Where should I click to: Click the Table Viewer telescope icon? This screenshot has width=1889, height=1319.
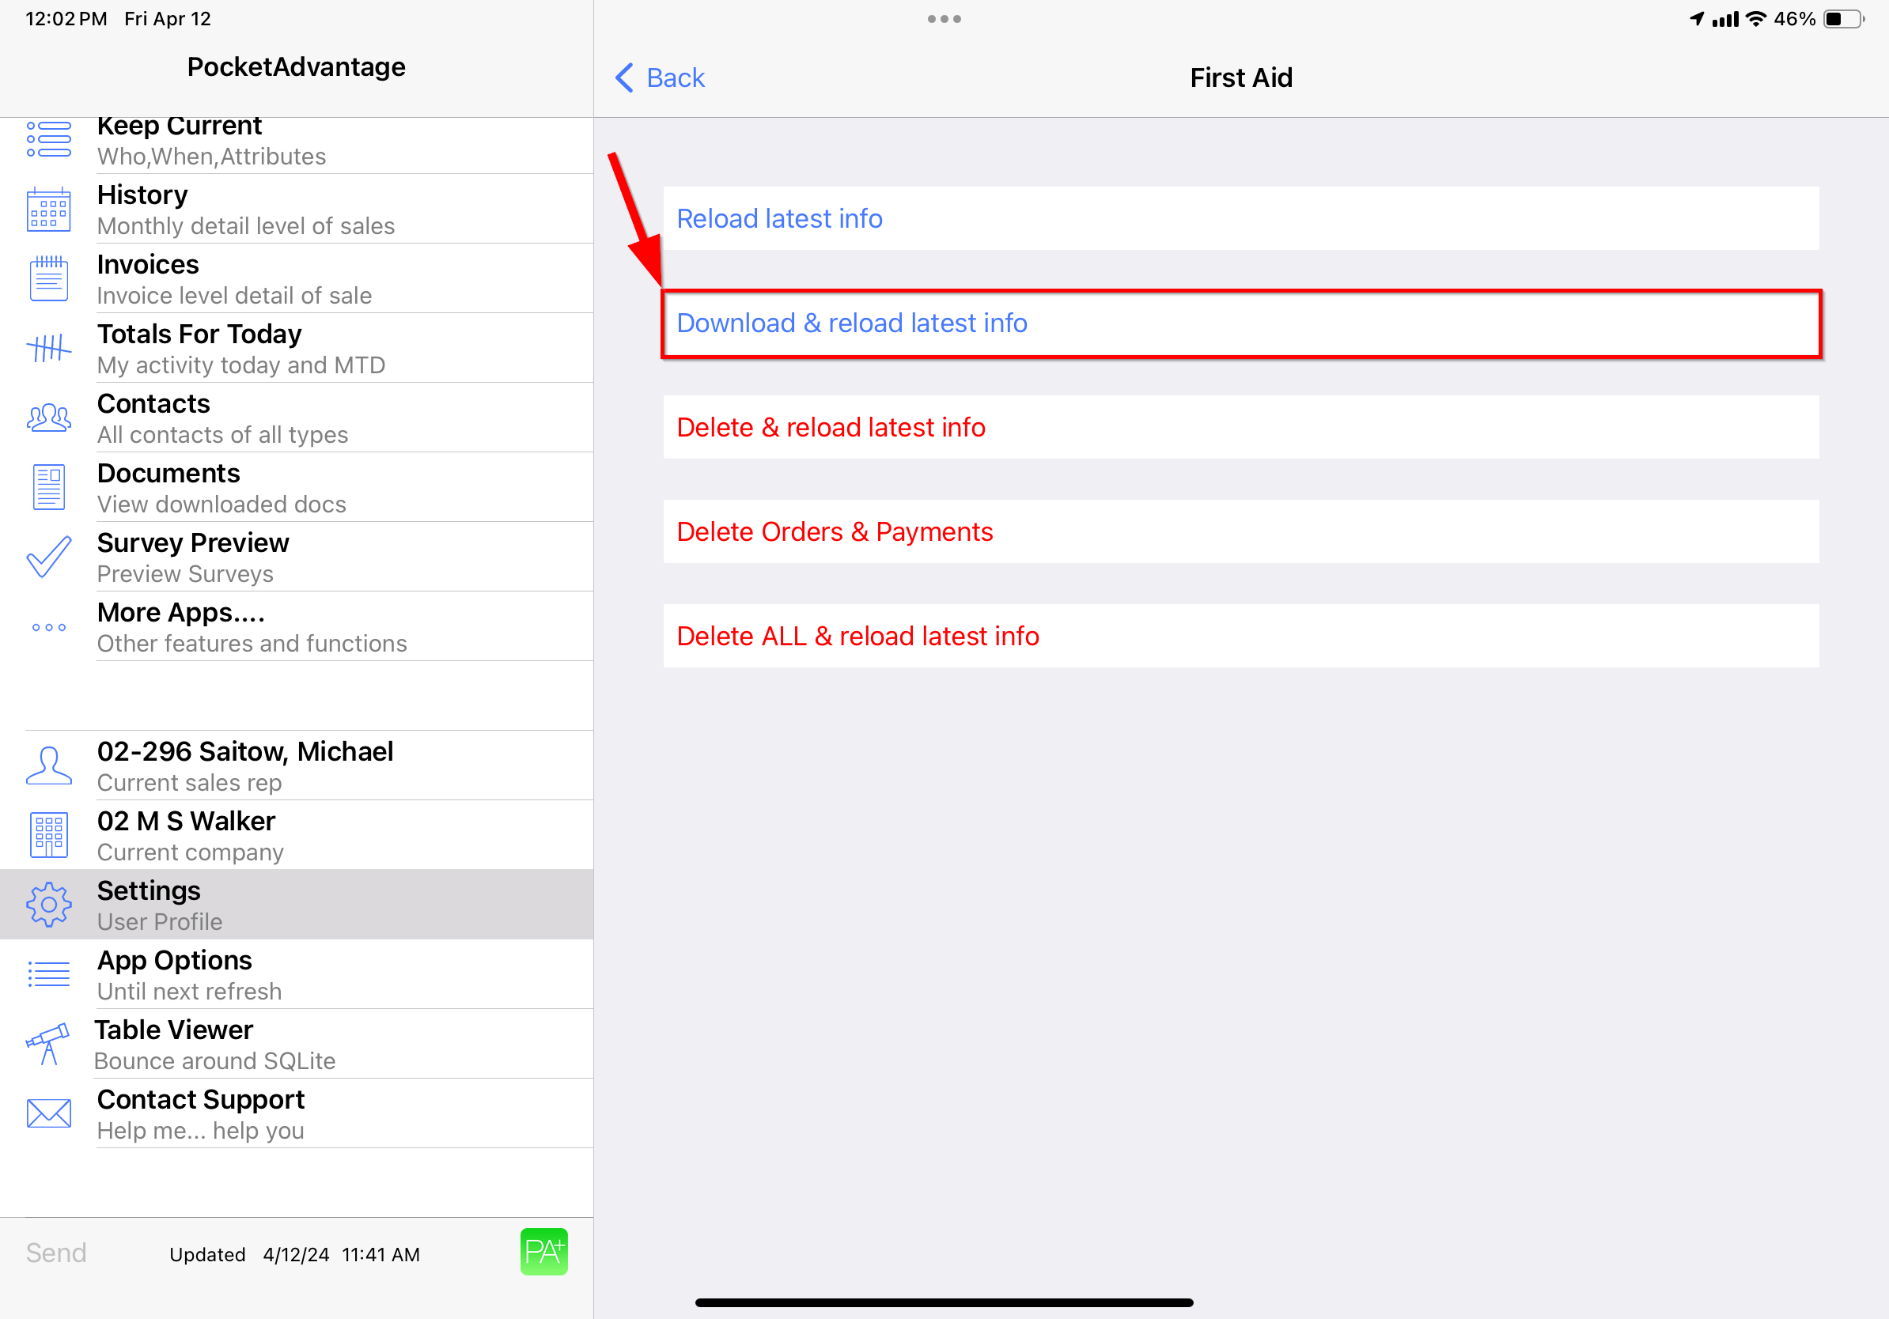click(48, 1045)
